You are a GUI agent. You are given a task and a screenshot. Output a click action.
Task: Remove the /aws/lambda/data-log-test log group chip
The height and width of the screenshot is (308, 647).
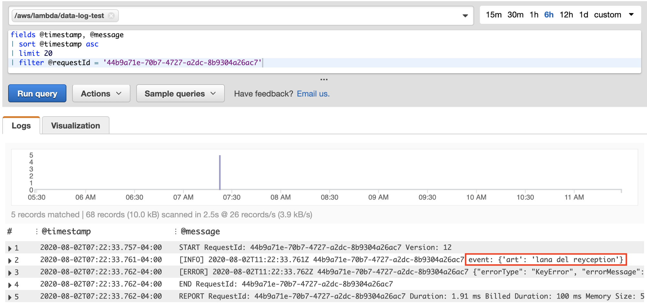click(x=111, y=16)
